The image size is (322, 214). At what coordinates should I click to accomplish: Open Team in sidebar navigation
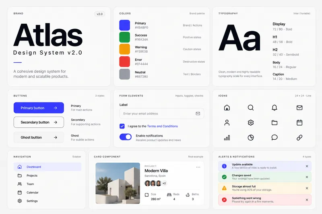[x=47, y=184]
